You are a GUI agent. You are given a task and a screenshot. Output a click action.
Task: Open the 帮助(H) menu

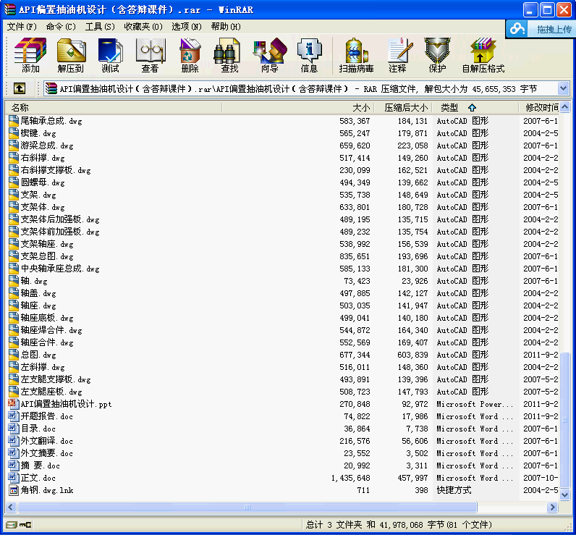point(226,27)
